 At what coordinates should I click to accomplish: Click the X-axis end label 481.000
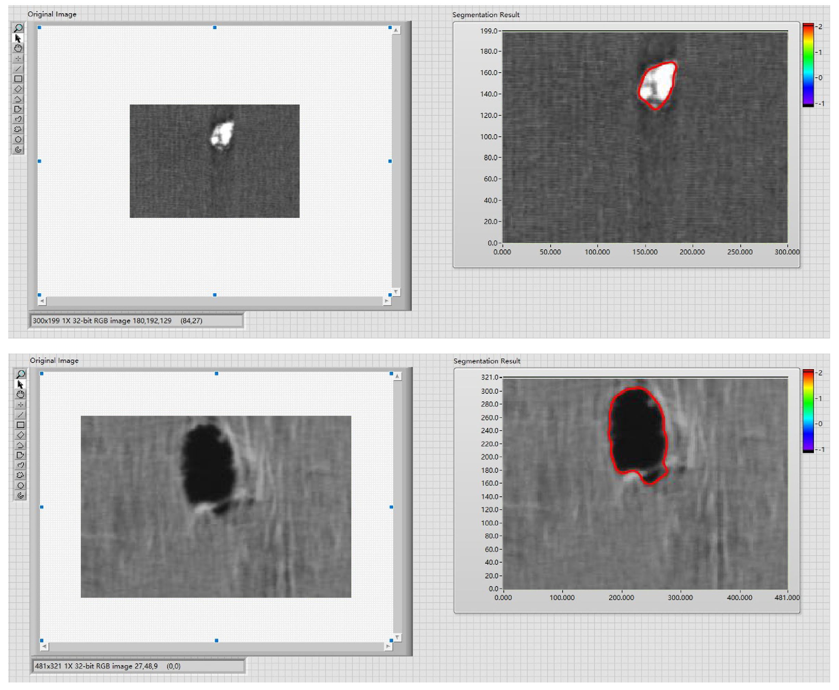coord(787,598)
